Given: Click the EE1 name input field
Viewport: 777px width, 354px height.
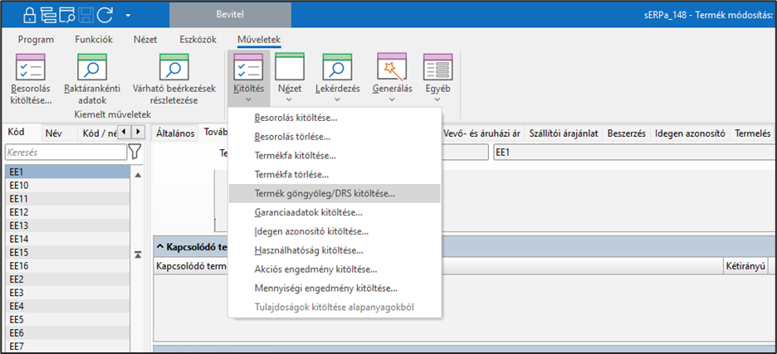Looking at the screenshot, I should [635, 153].
